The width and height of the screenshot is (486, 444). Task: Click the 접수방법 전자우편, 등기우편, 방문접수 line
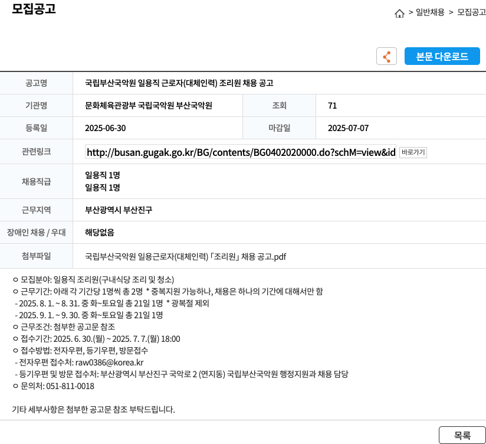pyautogui.click(x=81, y=351)
